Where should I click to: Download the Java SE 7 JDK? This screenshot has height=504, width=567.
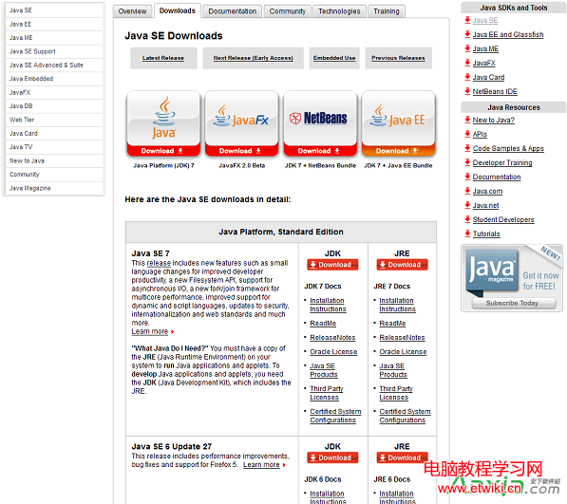tap(332, 265)
